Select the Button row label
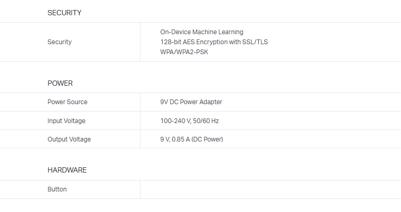 57,189
